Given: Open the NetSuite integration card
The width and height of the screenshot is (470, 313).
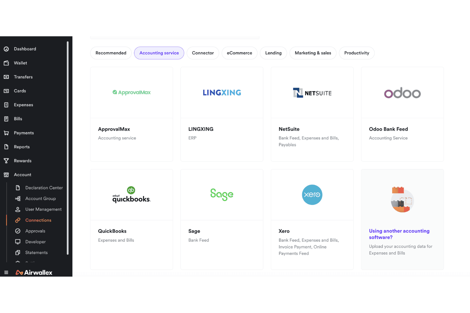Looking at the screenshot, I should 312,114.
